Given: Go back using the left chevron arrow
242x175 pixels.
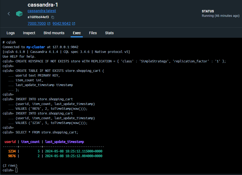Looking at the screenshot, I should [x=9, y=14].
